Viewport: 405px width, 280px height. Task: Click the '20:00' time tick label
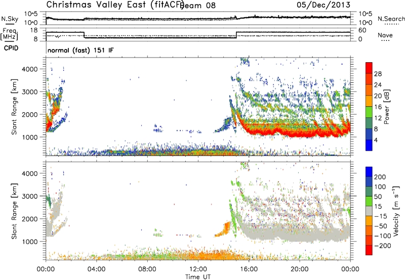pos(299,269)
